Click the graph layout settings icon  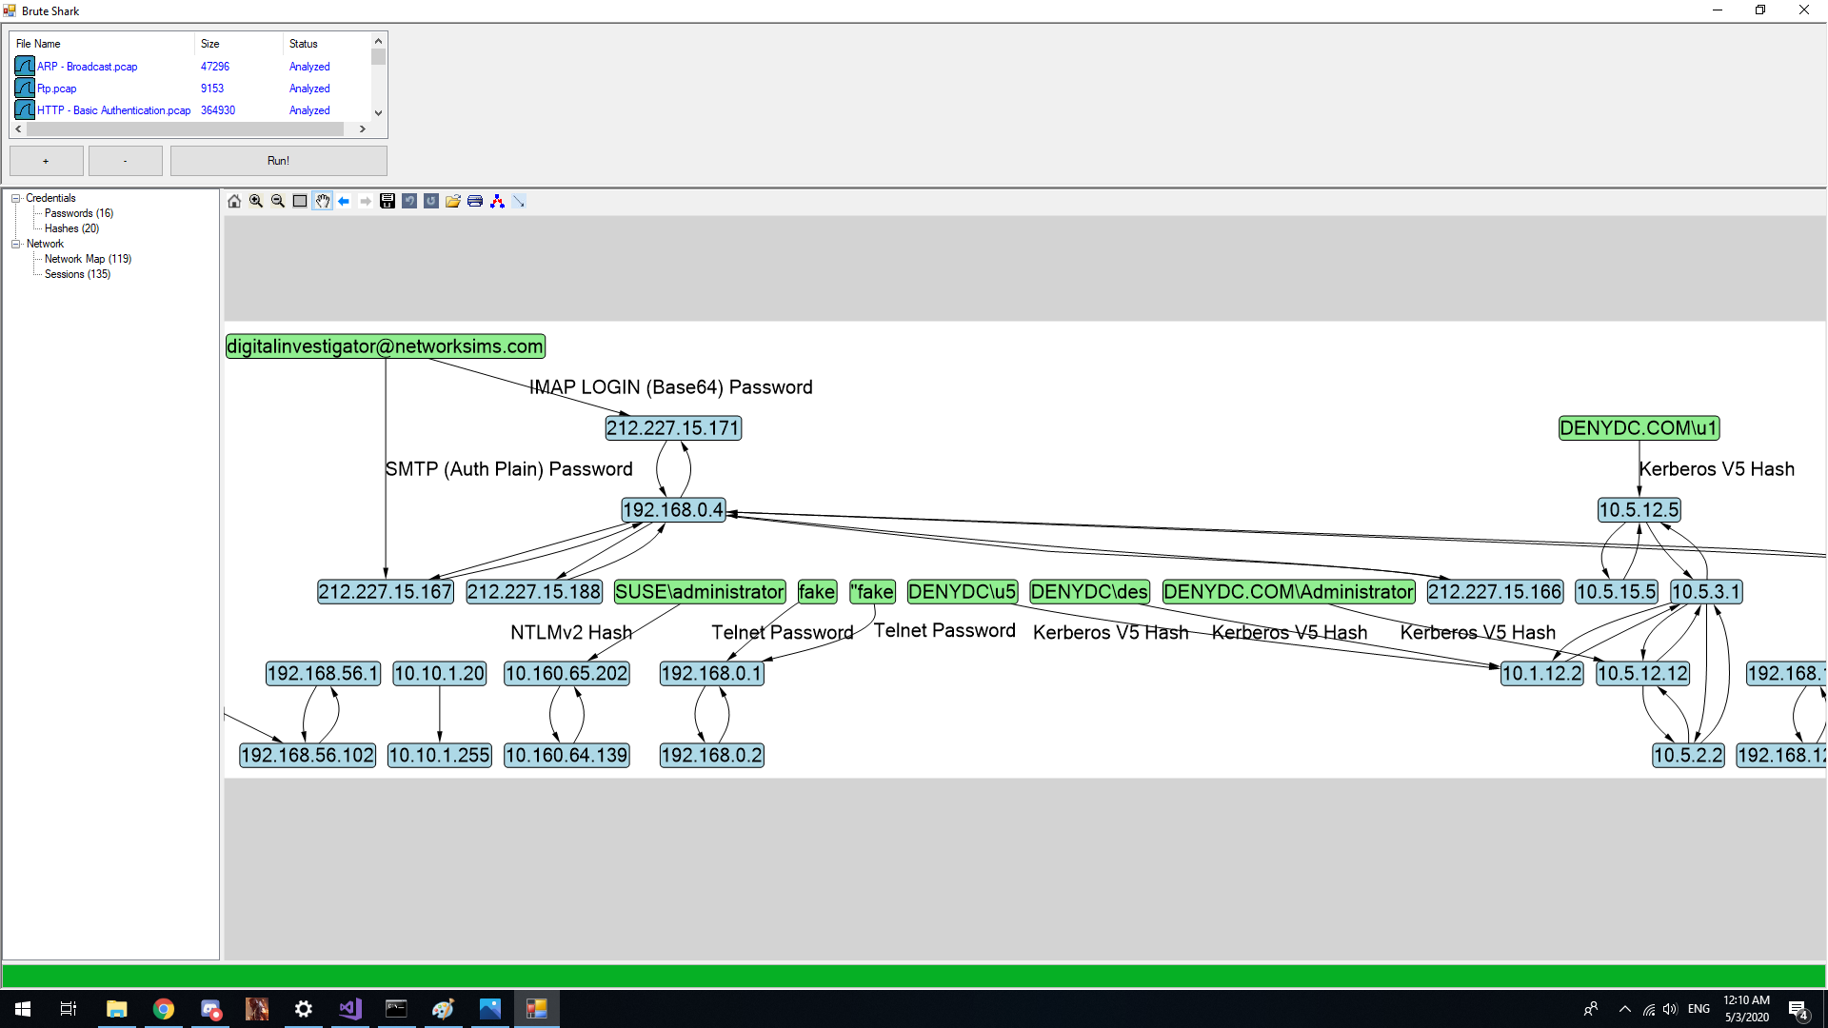point(497,201)
